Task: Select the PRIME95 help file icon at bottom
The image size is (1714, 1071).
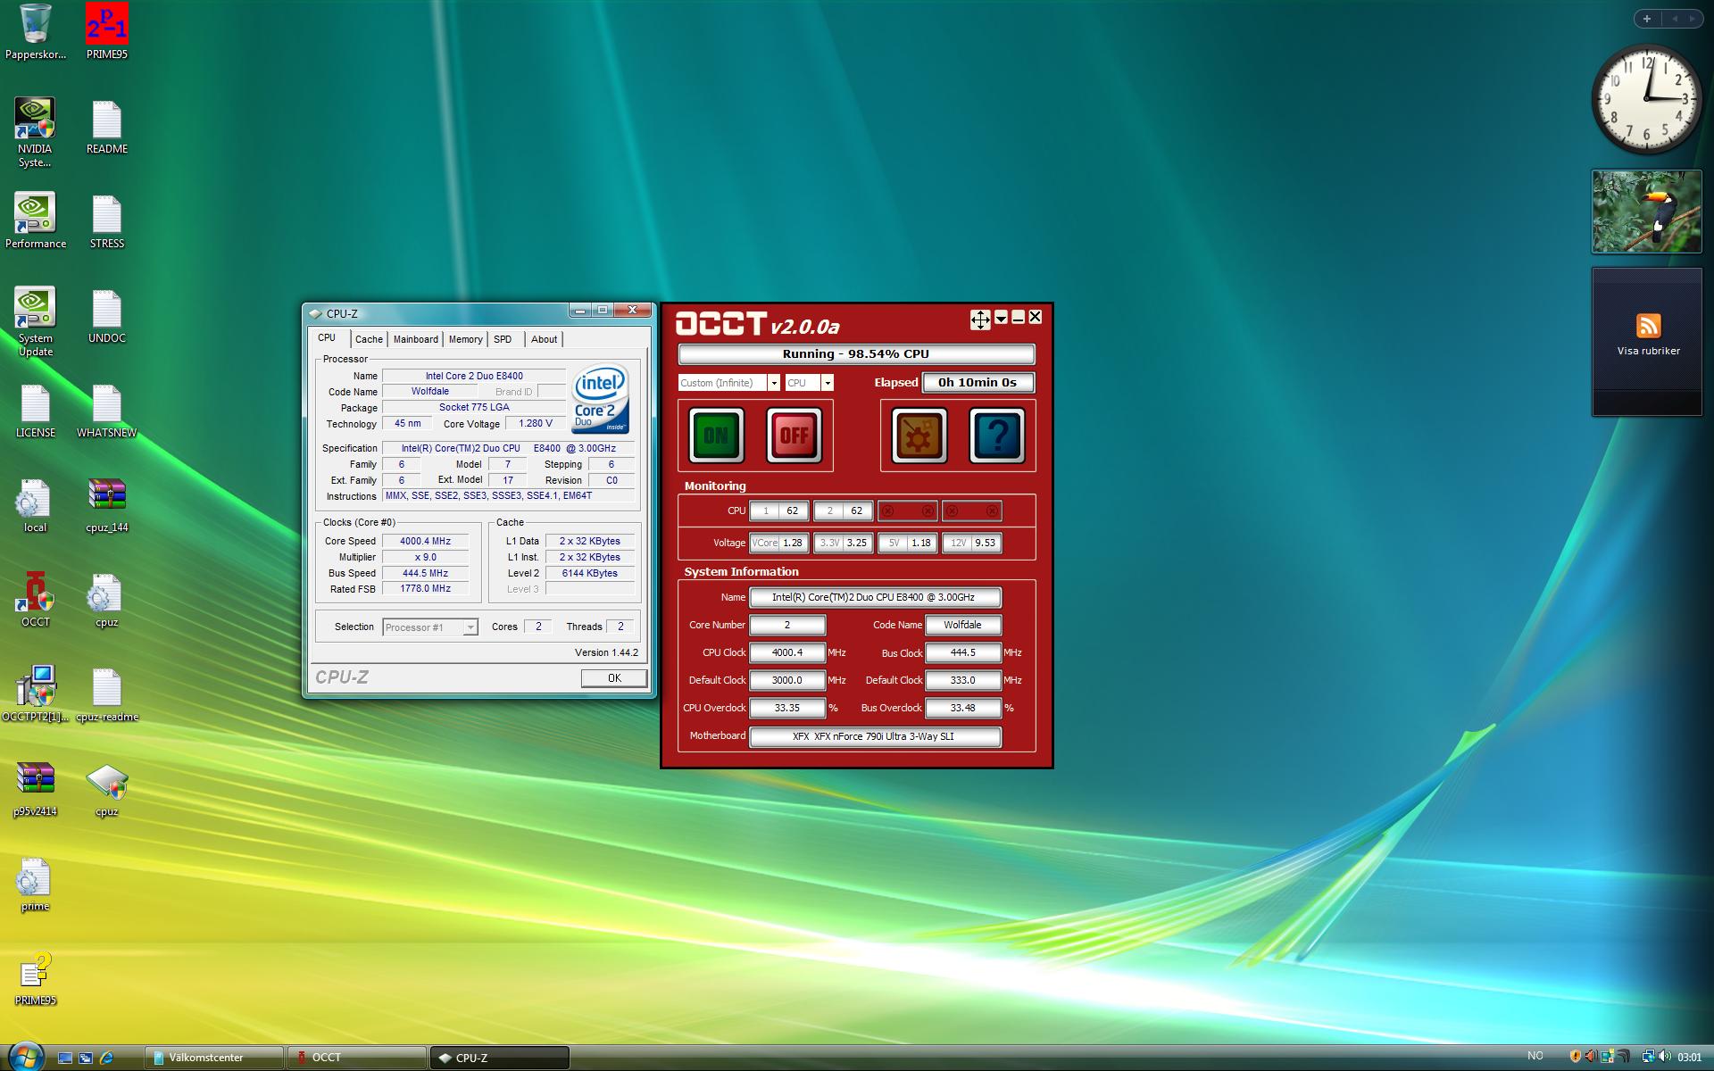Action: pos(35,978)
